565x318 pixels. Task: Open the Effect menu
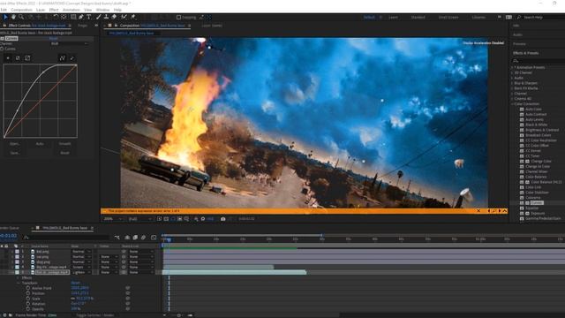click(54, 10)
